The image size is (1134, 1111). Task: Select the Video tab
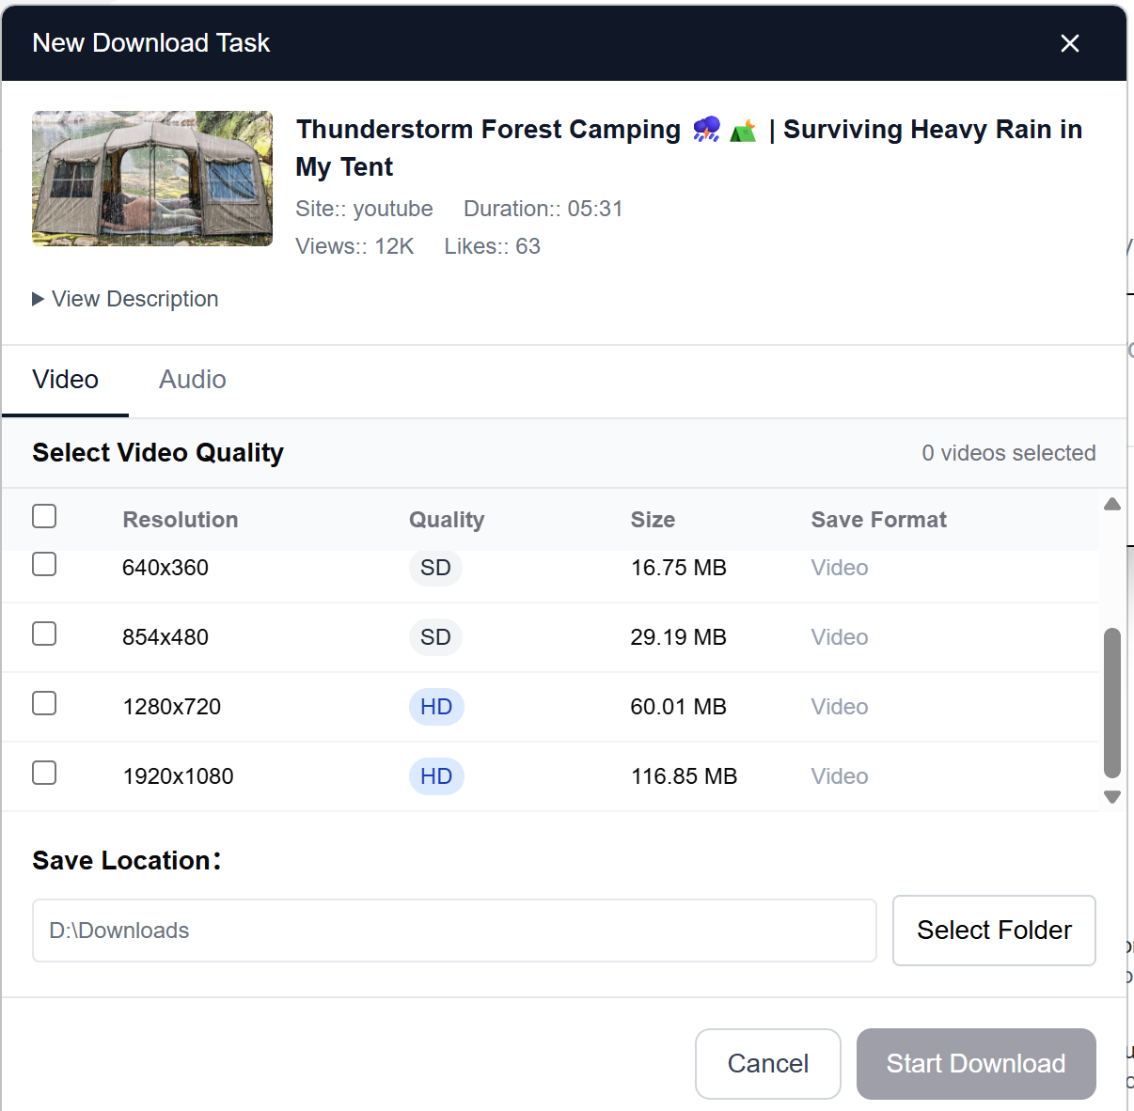65,380
